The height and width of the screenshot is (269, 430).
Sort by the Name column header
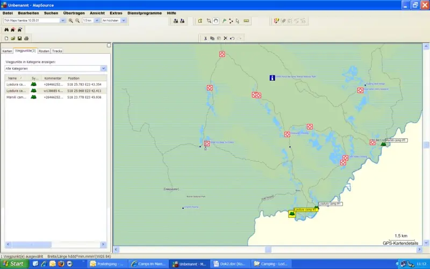17,78
